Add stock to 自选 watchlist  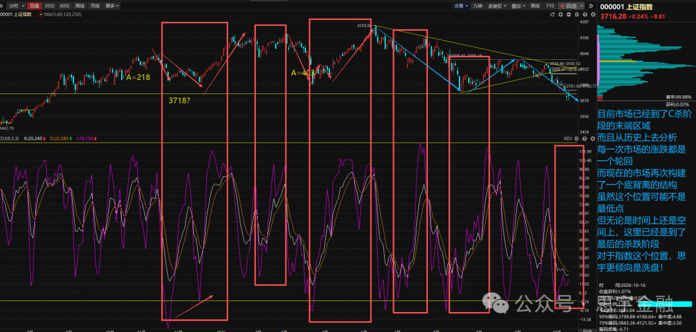click(x=568, y=6)
